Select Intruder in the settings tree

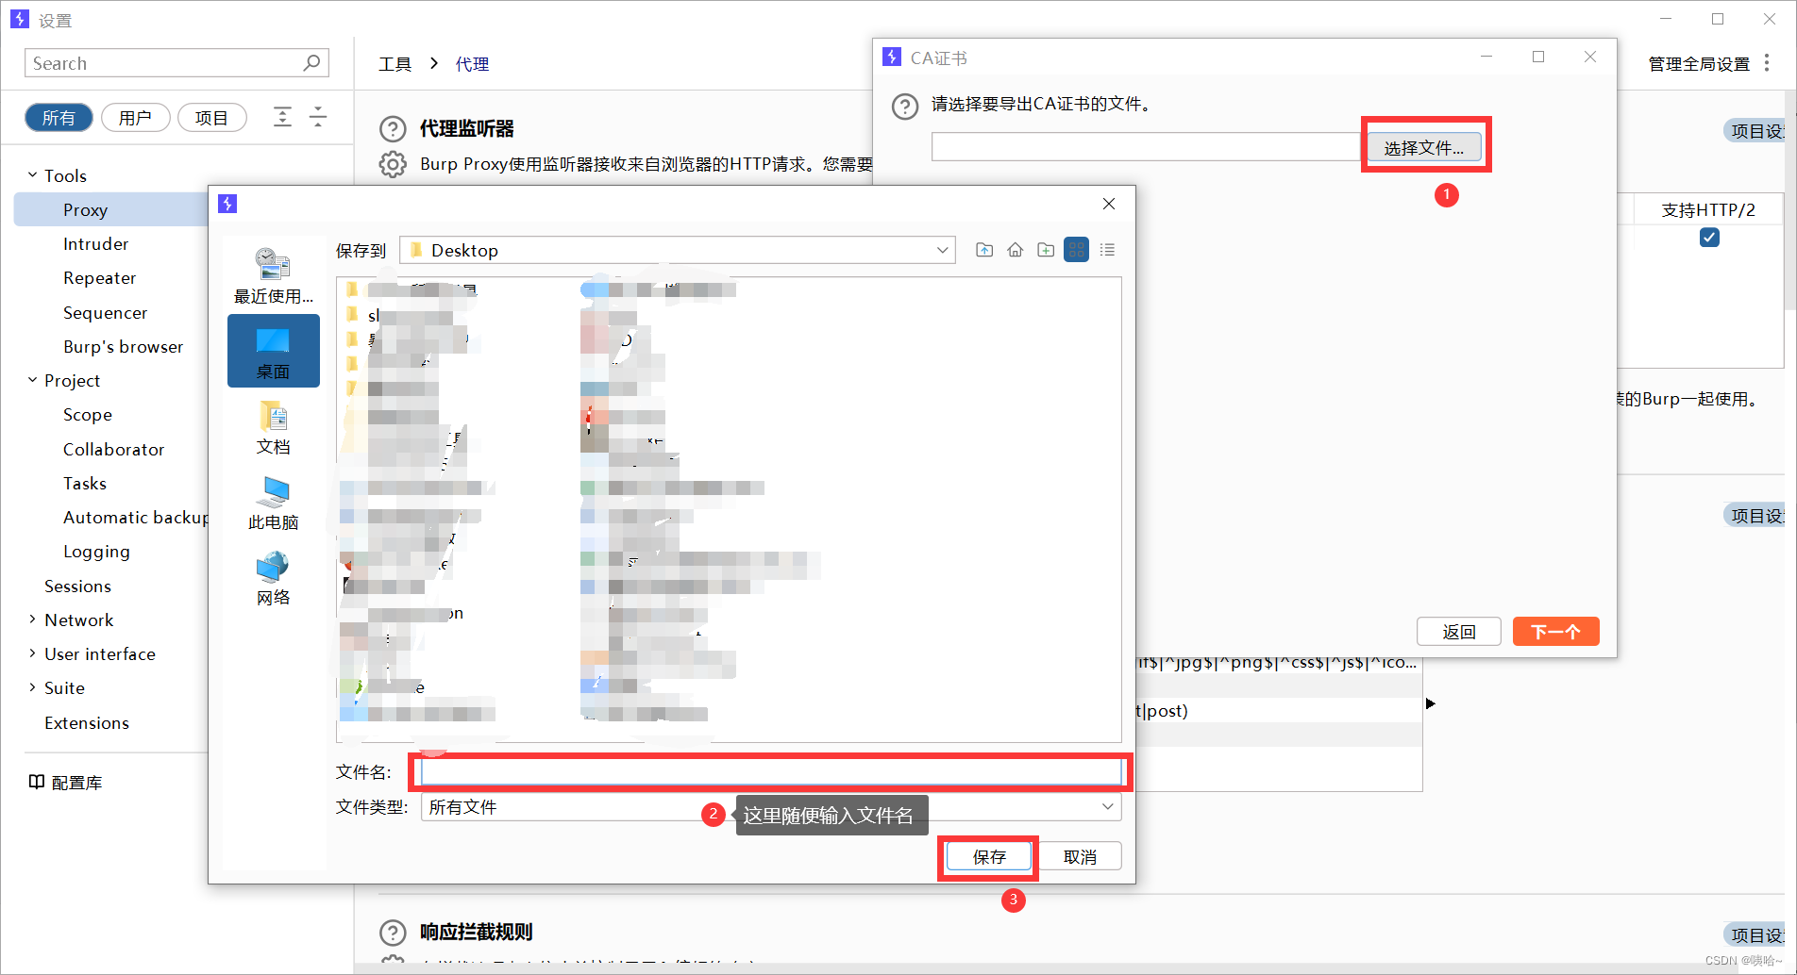pyautogui.click(x=95, y=243)
